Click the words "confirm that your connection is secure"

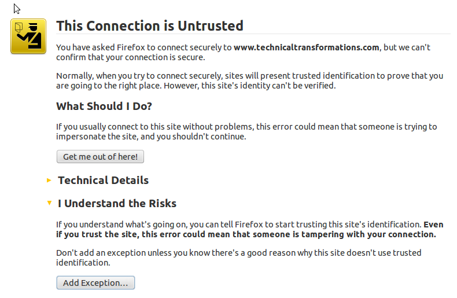tap(131, 58)
